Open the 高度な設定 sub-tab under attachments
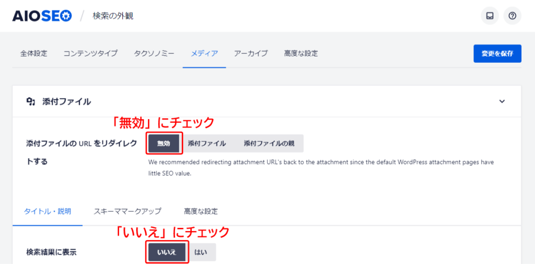The width and height of the screenshot is (535, 264). point(201,211)
